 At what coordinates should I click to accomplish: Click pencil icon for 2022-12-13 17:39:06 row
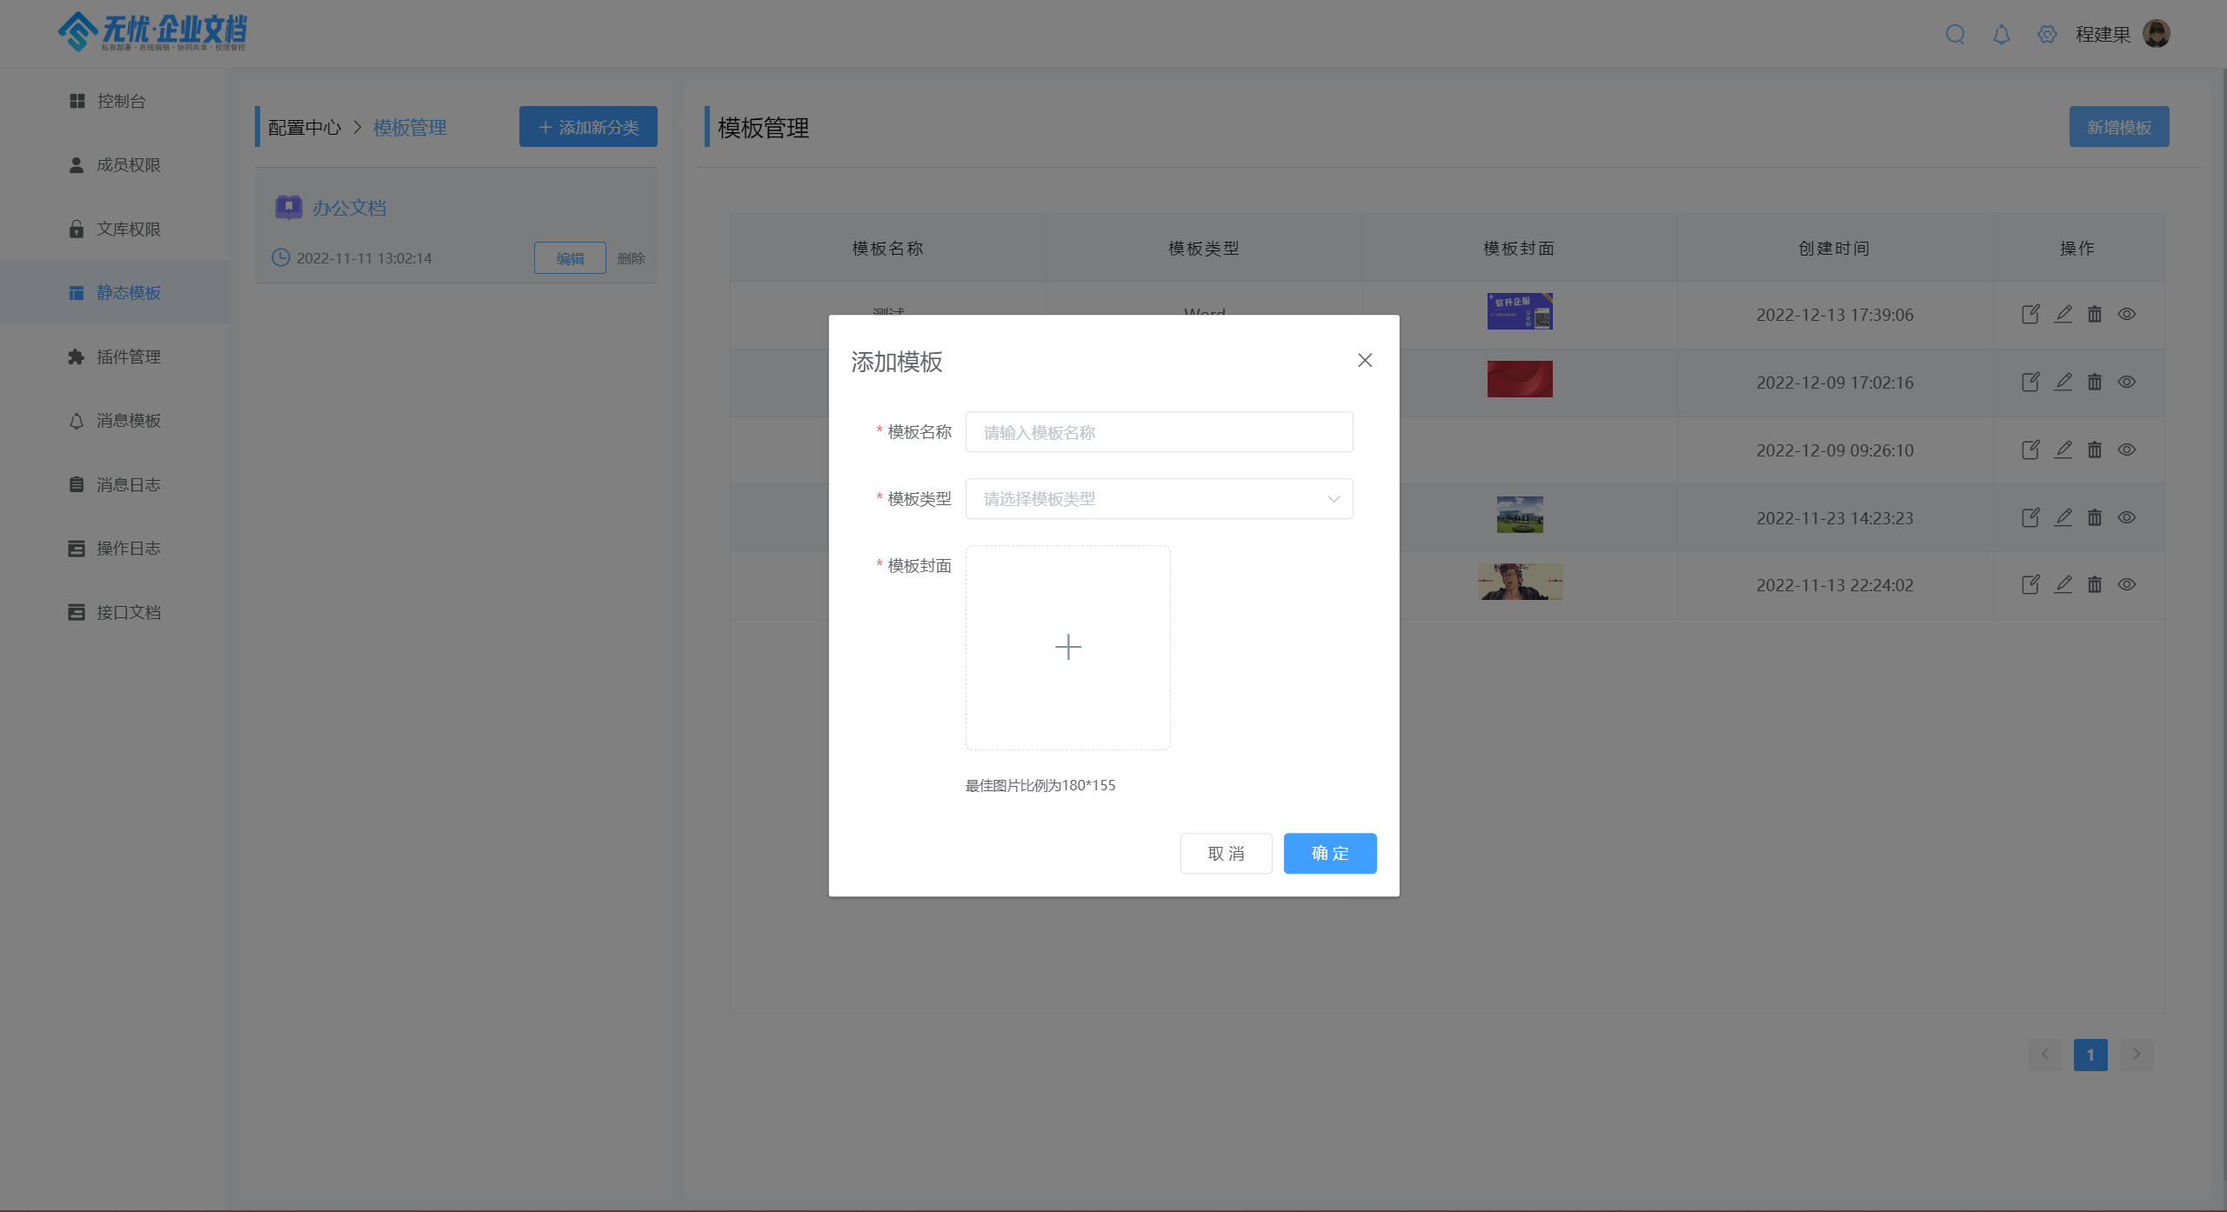2063,314
